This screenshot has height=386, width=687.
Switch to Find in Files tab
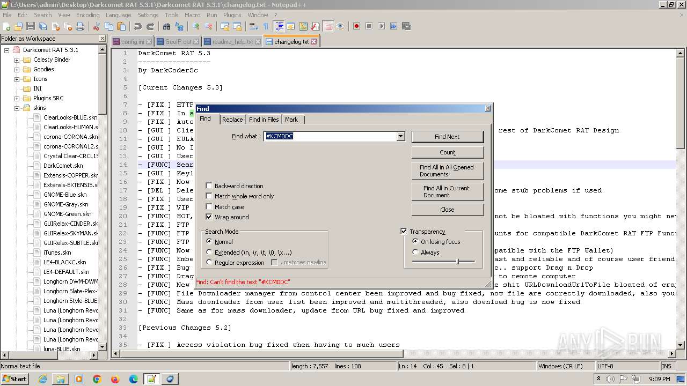point(264,120)
